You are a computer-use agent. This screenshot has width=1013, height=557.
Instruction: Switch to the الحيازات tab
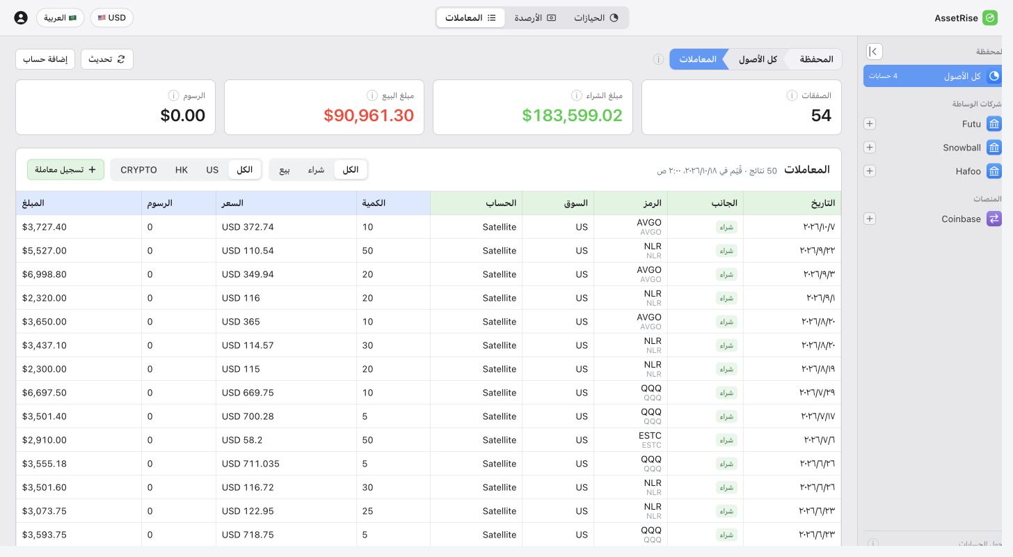[596, 18]
